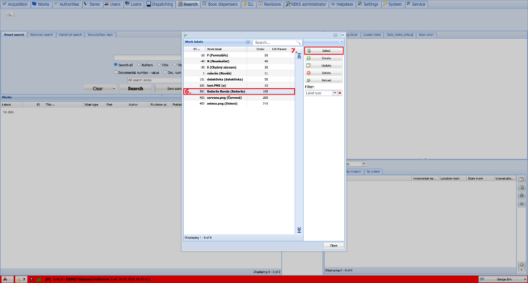Open the Service tab

click(416, 4)
